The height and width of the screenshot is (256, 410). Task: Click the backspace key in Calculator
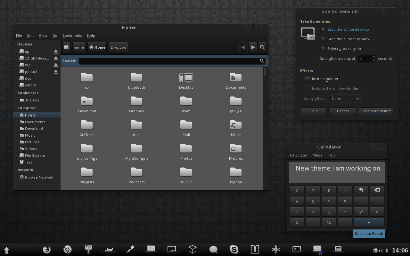click(x=377, y=190)
